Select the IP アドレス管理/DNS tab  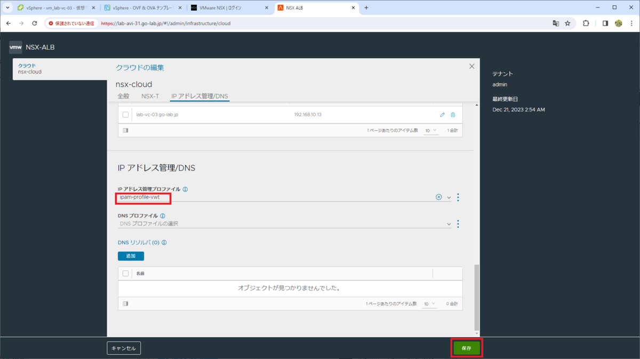(x=199, y=96)
